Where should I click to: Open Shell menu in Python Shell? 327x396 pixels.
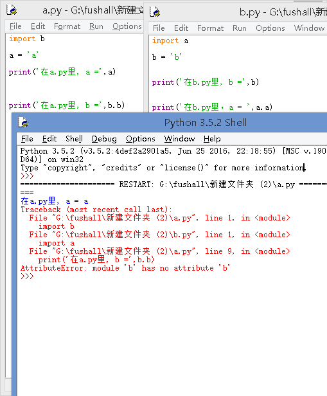[74, 139]
